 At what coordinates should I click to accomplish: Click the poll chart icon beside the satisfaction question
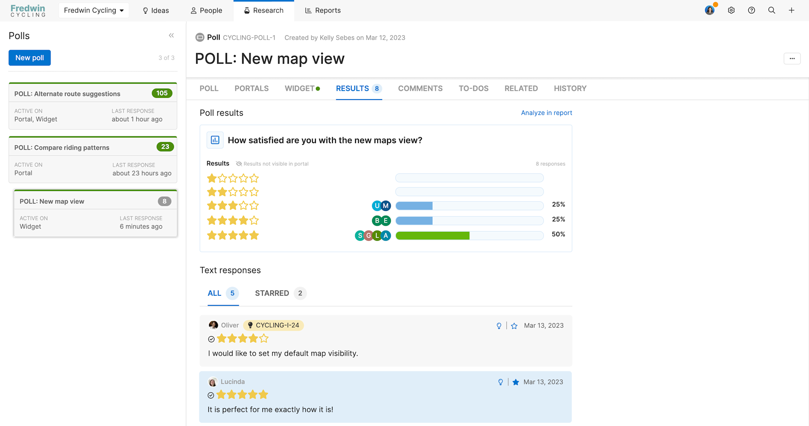pyautogui.click(x=215, y=140)
